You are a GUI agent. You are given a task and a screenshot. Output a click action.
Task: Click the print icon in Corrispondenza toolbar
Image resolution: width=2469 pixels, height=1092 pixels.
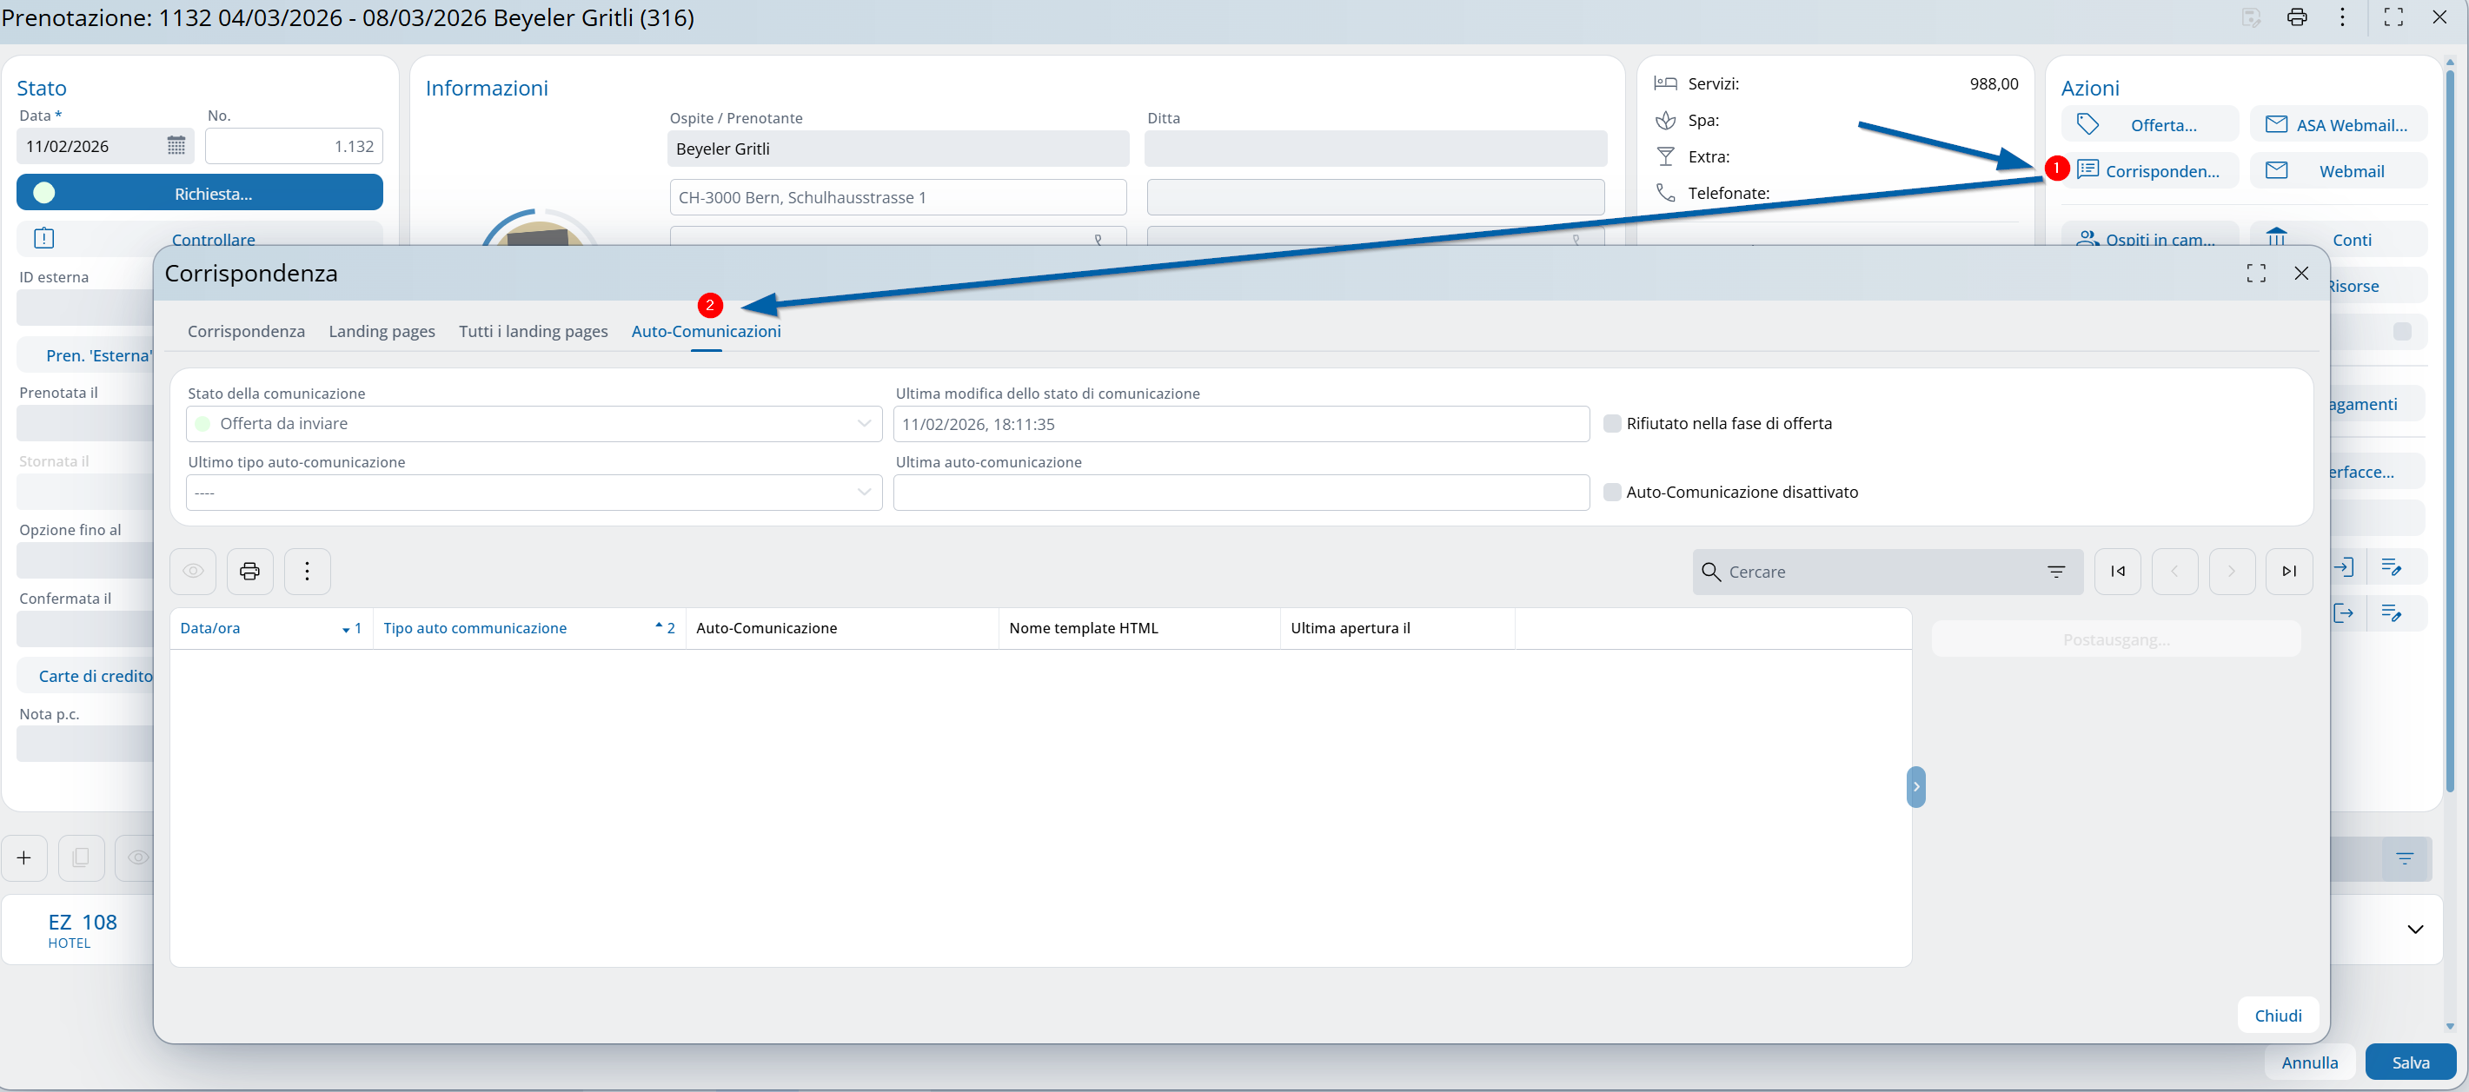249,571
